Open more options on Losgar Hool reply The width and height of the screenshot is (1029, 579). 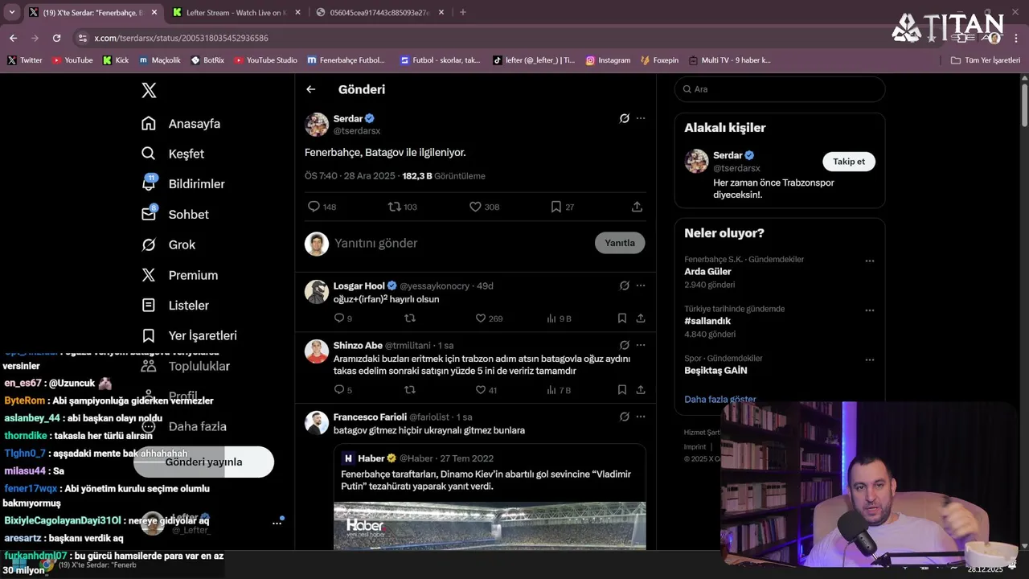point(641,285)
